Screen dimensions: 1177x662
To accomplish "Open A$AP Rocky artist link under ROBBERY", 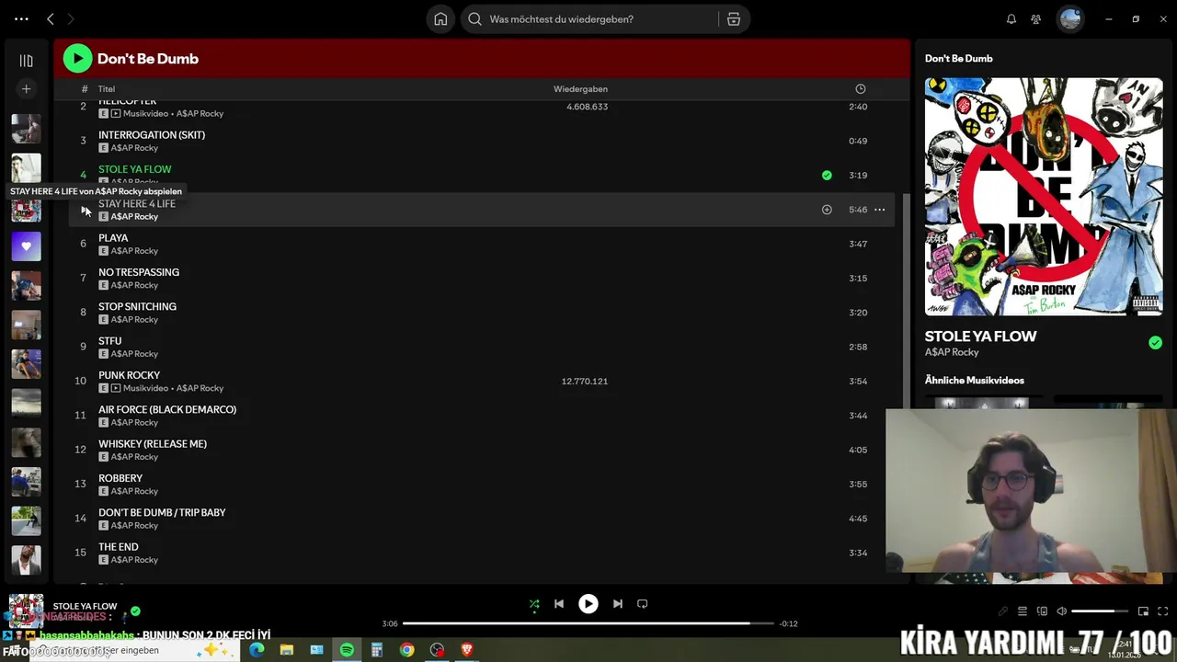I will coord(134,491).
